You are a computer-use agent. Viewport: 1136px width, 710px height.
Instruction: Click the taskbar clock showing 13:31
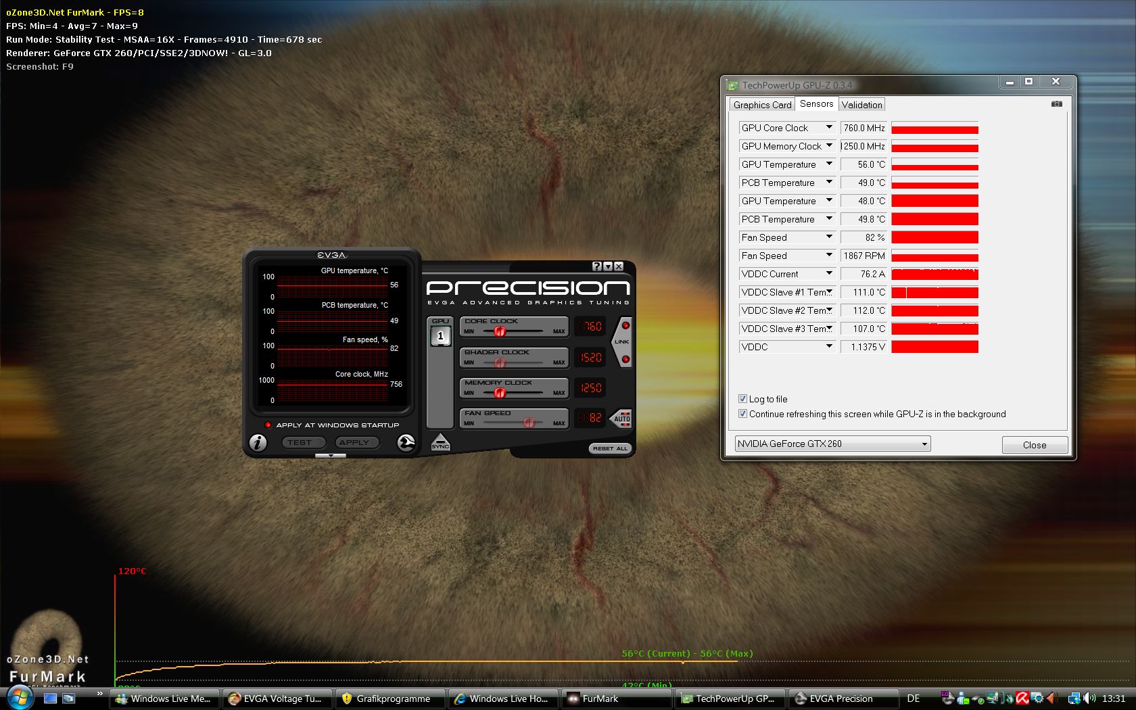pyautogui.click(x=1114, y=699)
